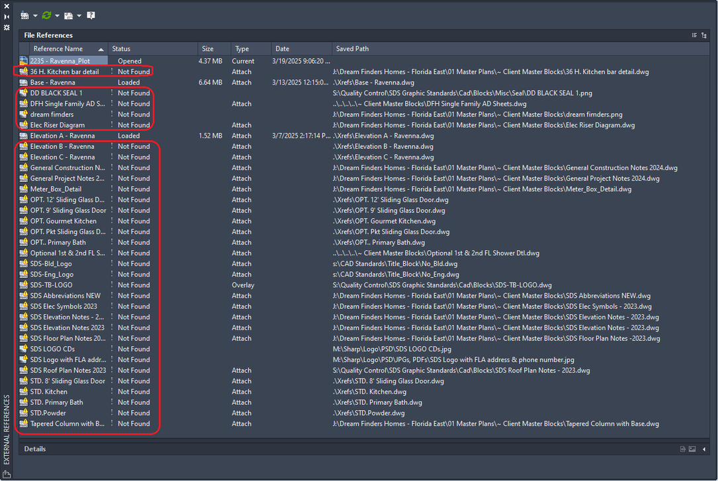Collapse the Details panel arrow

click(704, 449)
